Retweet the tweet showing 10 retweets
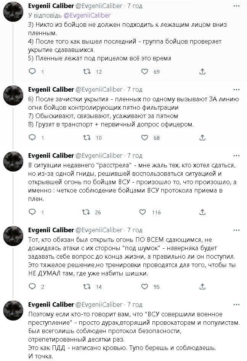247x361 pixels. (87, 138)
